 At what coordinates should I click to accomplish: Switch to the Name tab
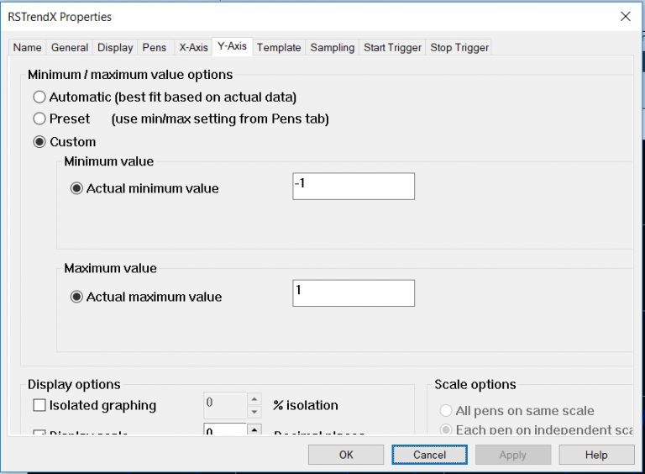pyautogui.click(x=27, y=48)
